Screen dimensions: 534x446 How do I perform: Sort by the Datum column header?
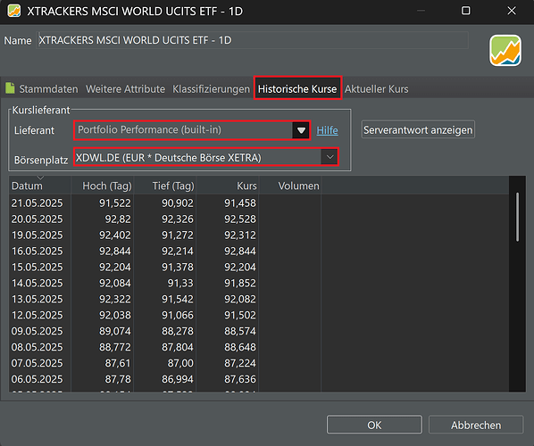click(x=39, y=186)
